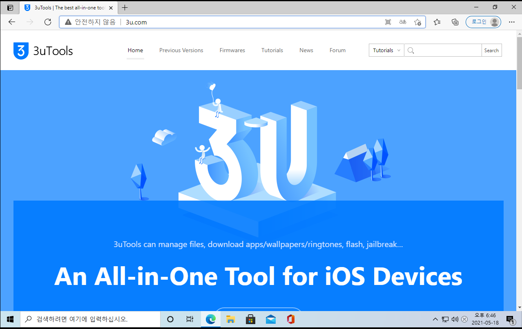Screen dimensions: 522x329
Task: Open the browser settings ellipsis menu
Action: click(x=511, y=22)
